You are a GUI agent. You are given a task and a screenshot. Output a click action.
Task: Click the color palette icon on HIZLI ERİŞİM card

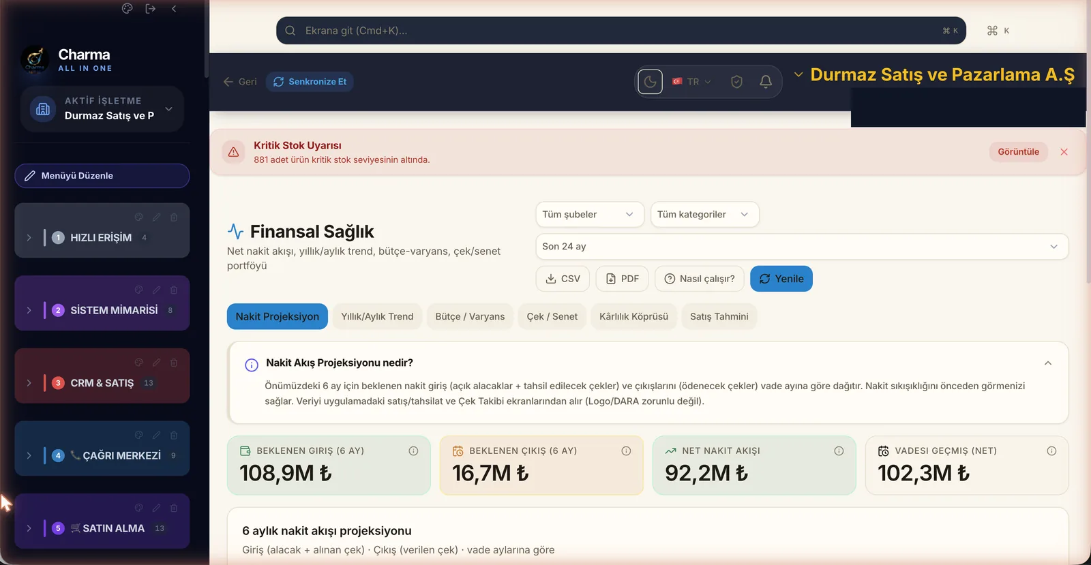tap(138, 217)
